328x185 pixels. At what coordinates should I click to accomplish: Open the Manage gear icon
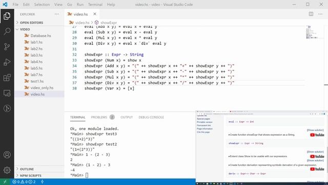(7, 170)
